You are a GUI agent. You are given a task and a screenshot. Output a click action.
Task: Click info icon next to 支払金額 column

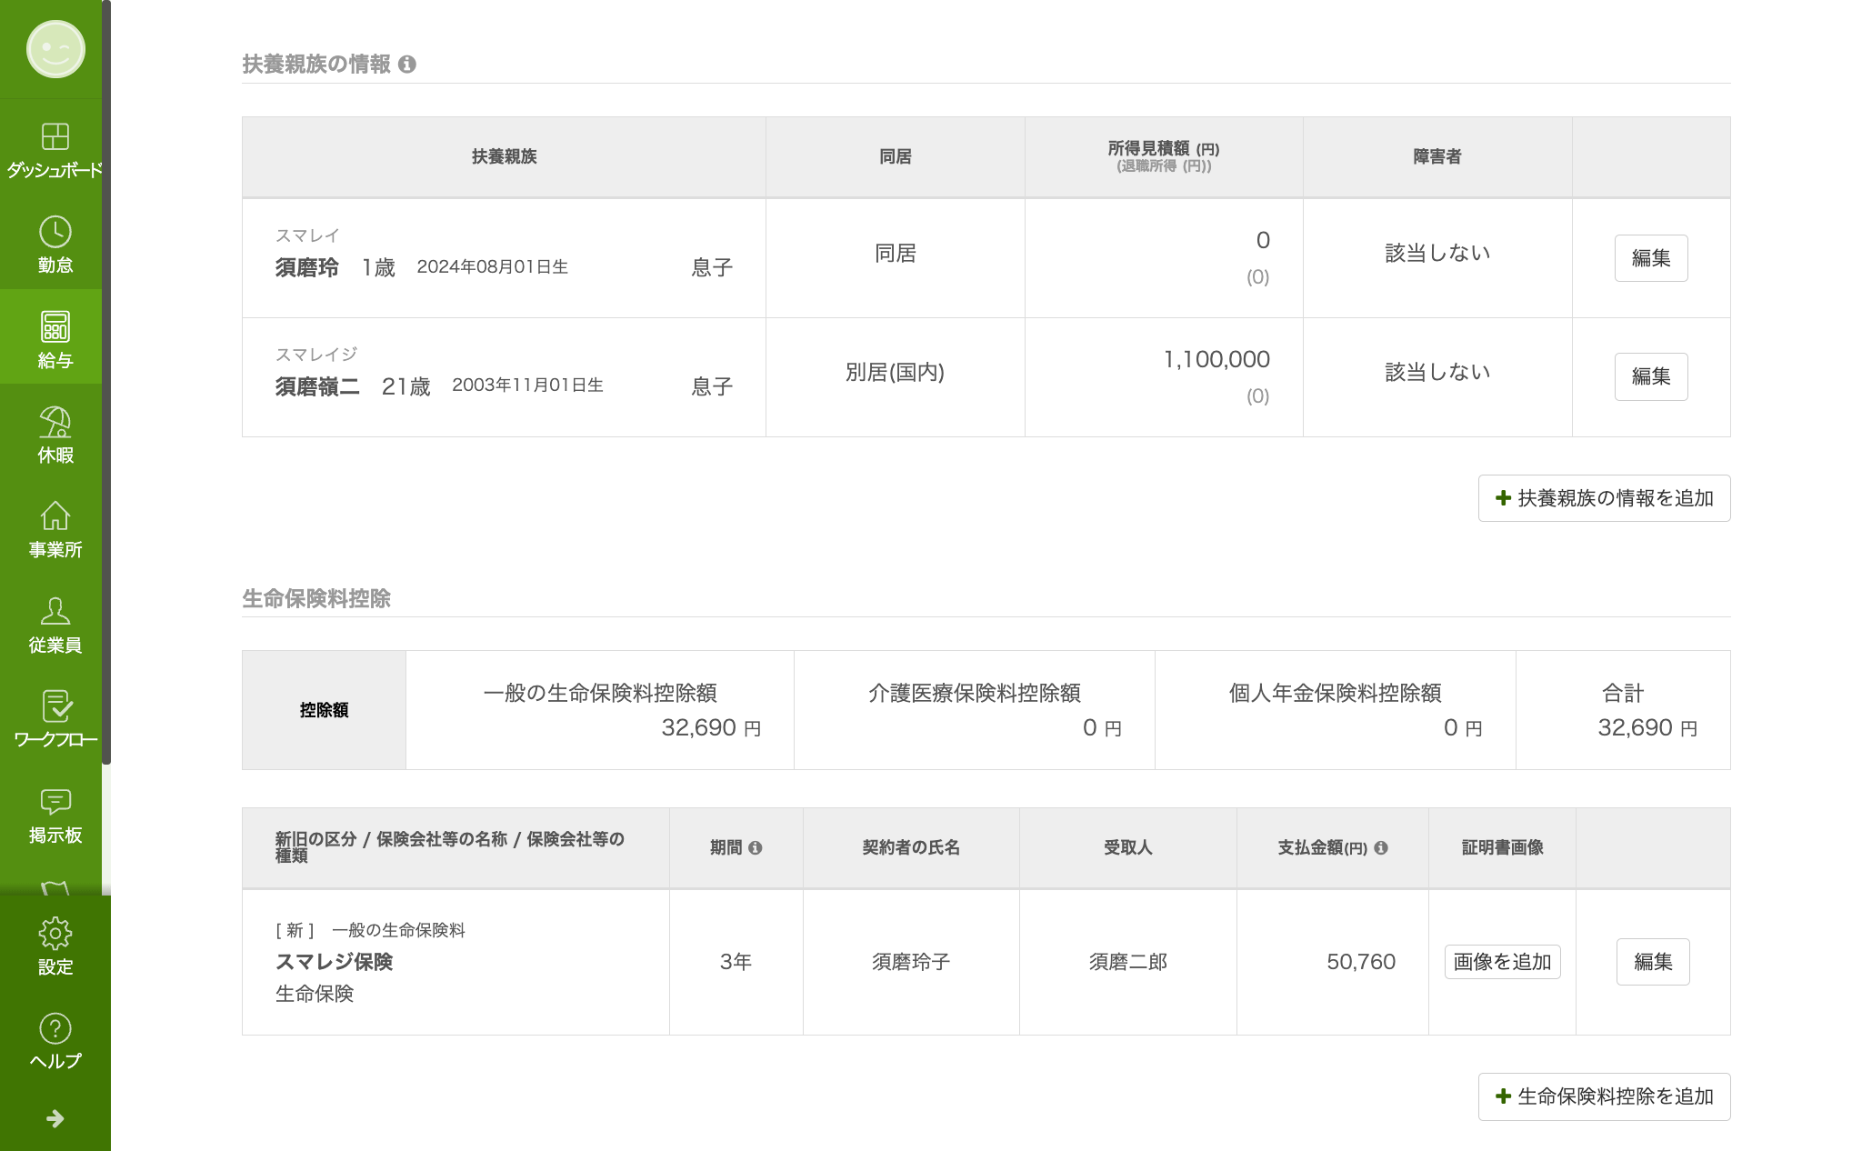[1381, 847]
